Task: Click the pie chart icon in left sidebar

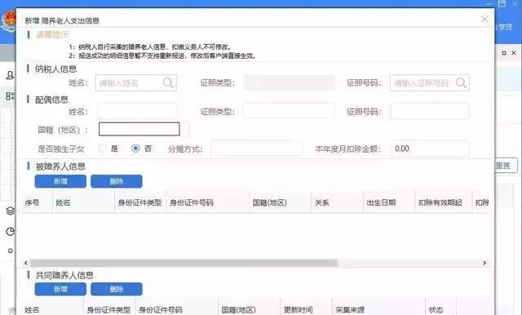Action: tap(11, 232)
